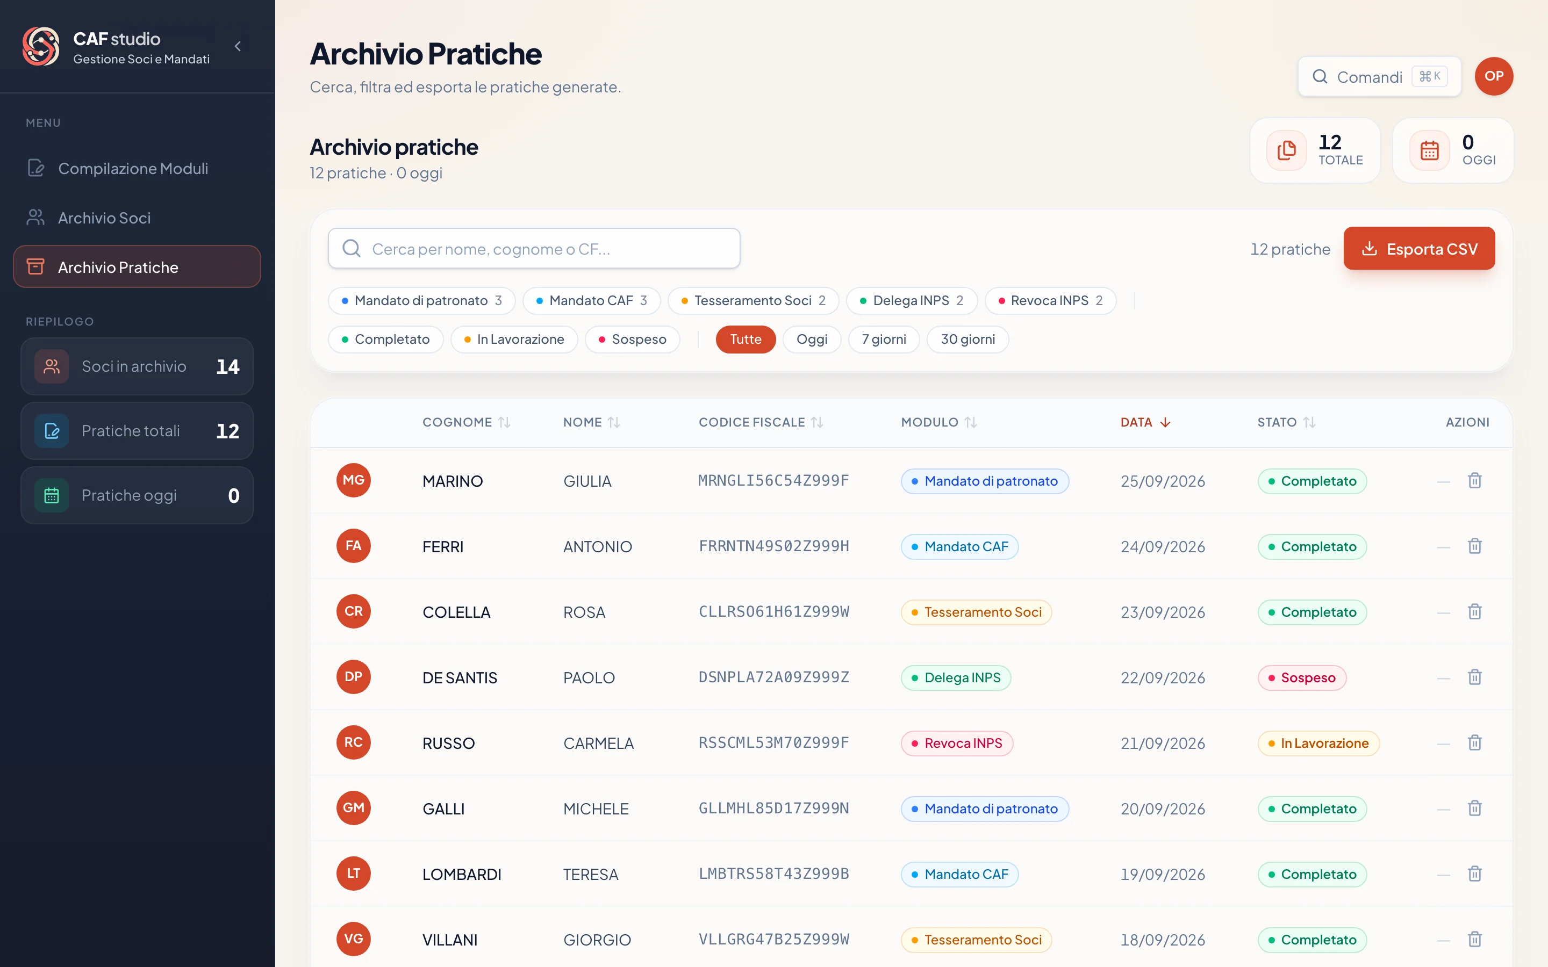This screenshot has width=1548, height=967.
Task: Delete the MARINO GIULIA practice row
Action: 1474,480
